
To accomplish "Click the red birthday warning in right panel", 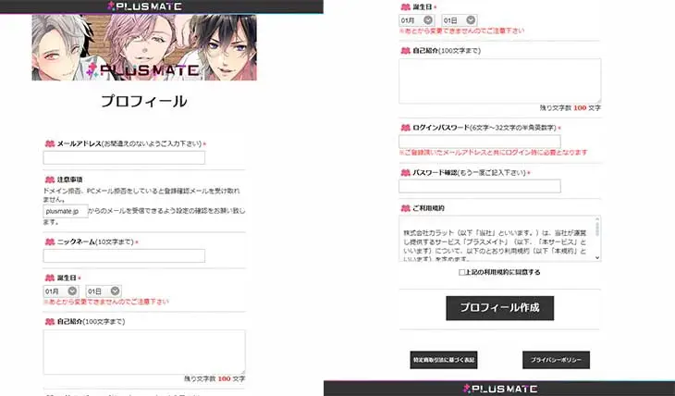I will tap(462, 31).
